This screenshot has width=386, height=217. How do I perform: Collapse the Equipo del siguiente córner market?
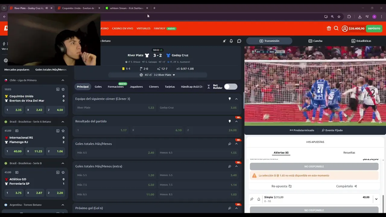(x=236, y=99)
